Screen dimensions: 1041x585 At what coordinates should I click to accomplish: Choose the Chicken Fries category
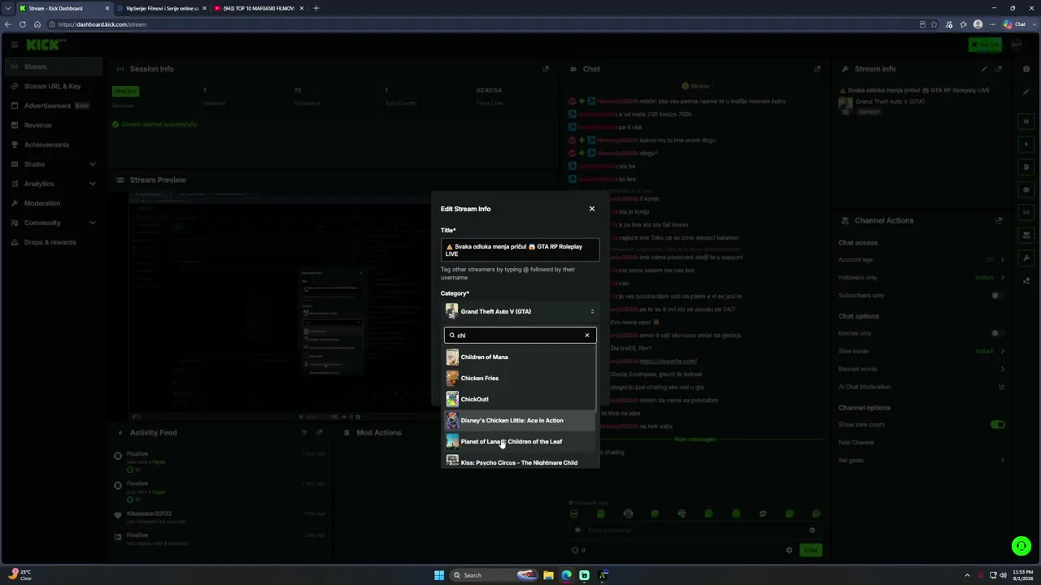[x=520, y=378]
